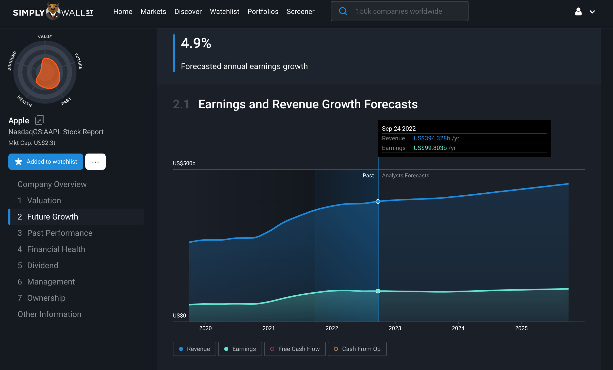
Task: Open the Company Overview link
Action: tap(52, 184)
